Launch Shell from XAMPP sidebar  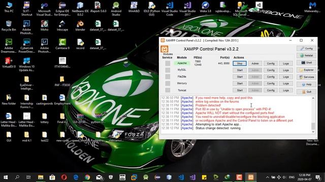pyautogui.click(x=306, y=63)
